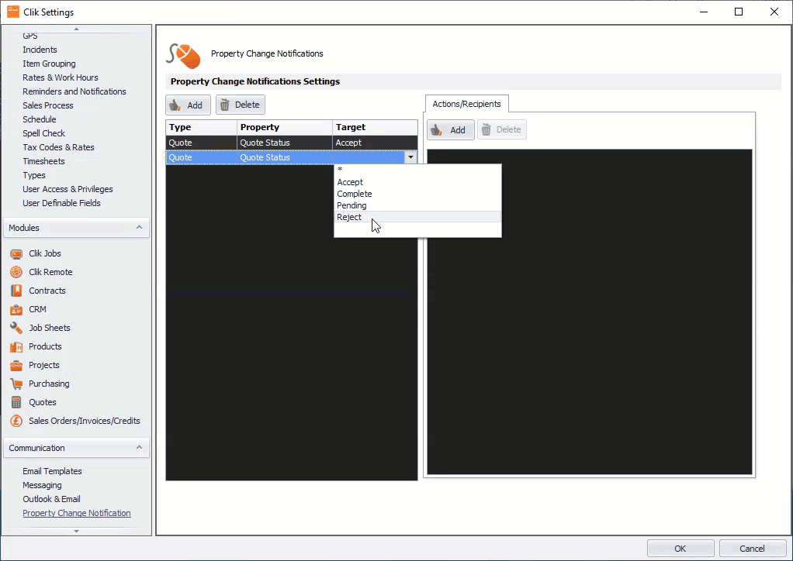
Task: Open the GPS settings entry
Action: pos(30,36)
